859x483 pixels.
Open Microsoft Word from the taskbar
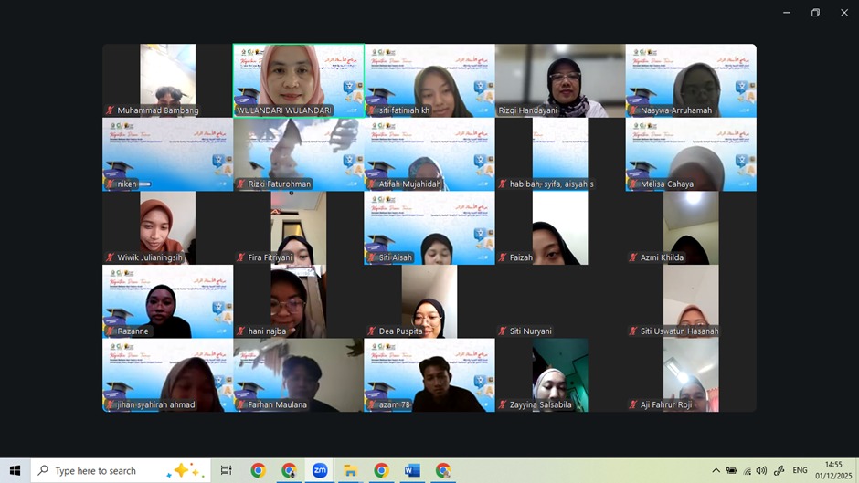pos(412,470)
